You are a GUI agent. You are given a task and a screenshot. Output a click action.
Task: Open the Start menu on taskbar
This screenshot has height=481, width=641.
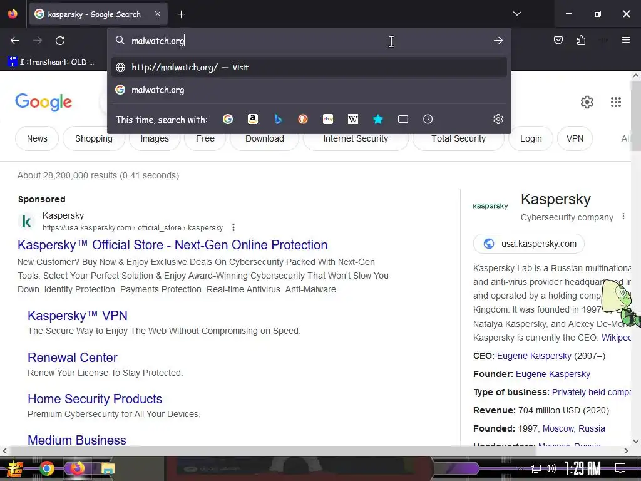click(15, 468)
